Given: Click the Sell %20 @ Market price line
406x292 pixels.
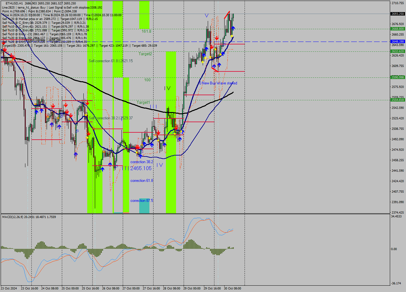Looking at the screenshot, I should coord(50,19).
